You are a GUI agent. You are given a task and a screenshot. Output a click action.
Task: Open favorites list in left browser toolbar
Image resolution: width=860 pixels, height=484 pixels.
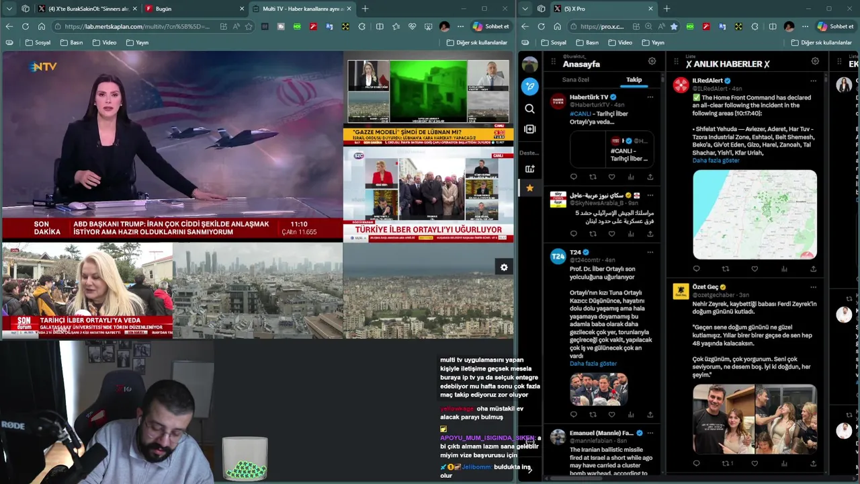pos(396,26)
